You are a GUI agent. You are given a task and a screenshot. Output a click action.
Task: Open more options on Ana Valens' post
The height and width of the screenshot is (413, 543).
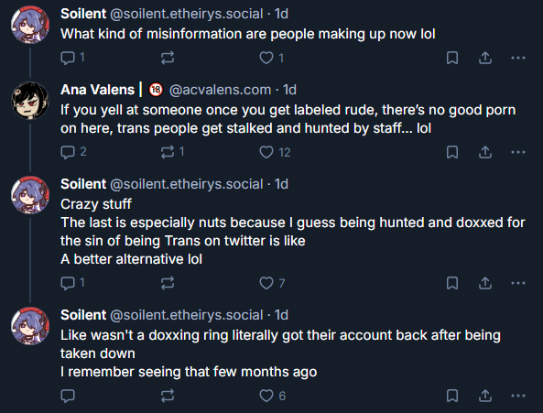[x=518, y=152]
